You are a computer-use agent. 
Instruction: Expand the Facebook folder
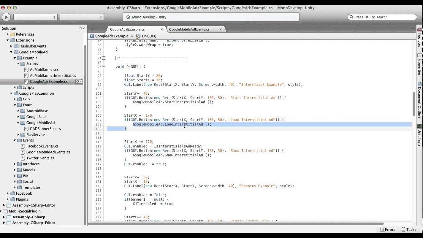(x=8, y=193)
